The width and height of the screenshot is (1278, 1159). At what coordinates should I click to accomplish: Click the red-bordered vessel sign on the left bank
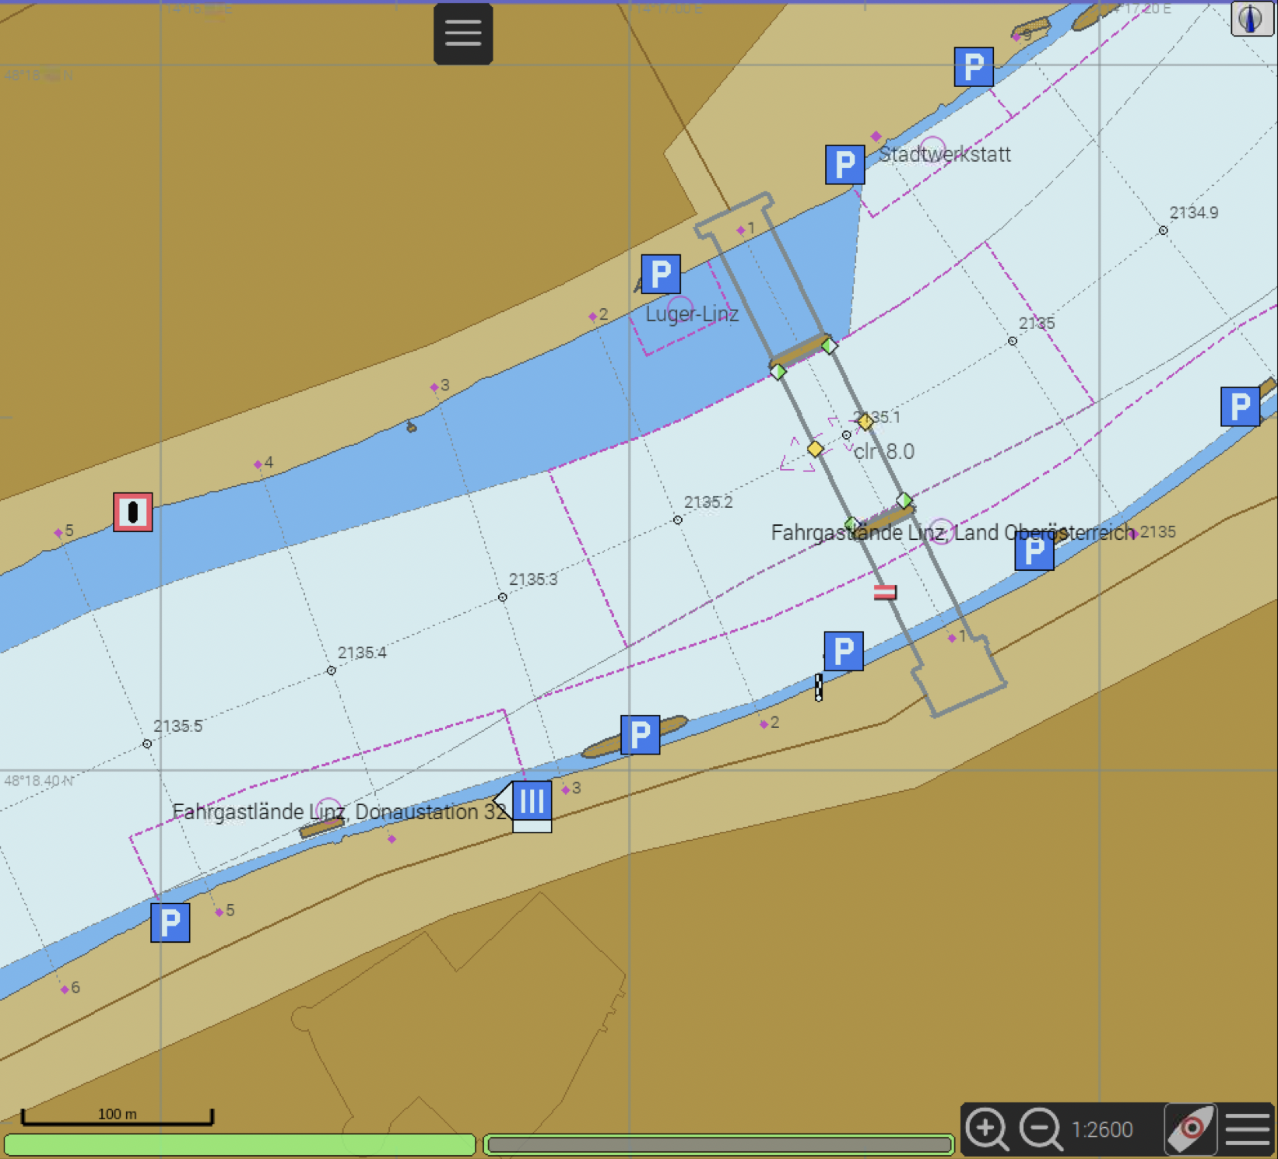133,513
